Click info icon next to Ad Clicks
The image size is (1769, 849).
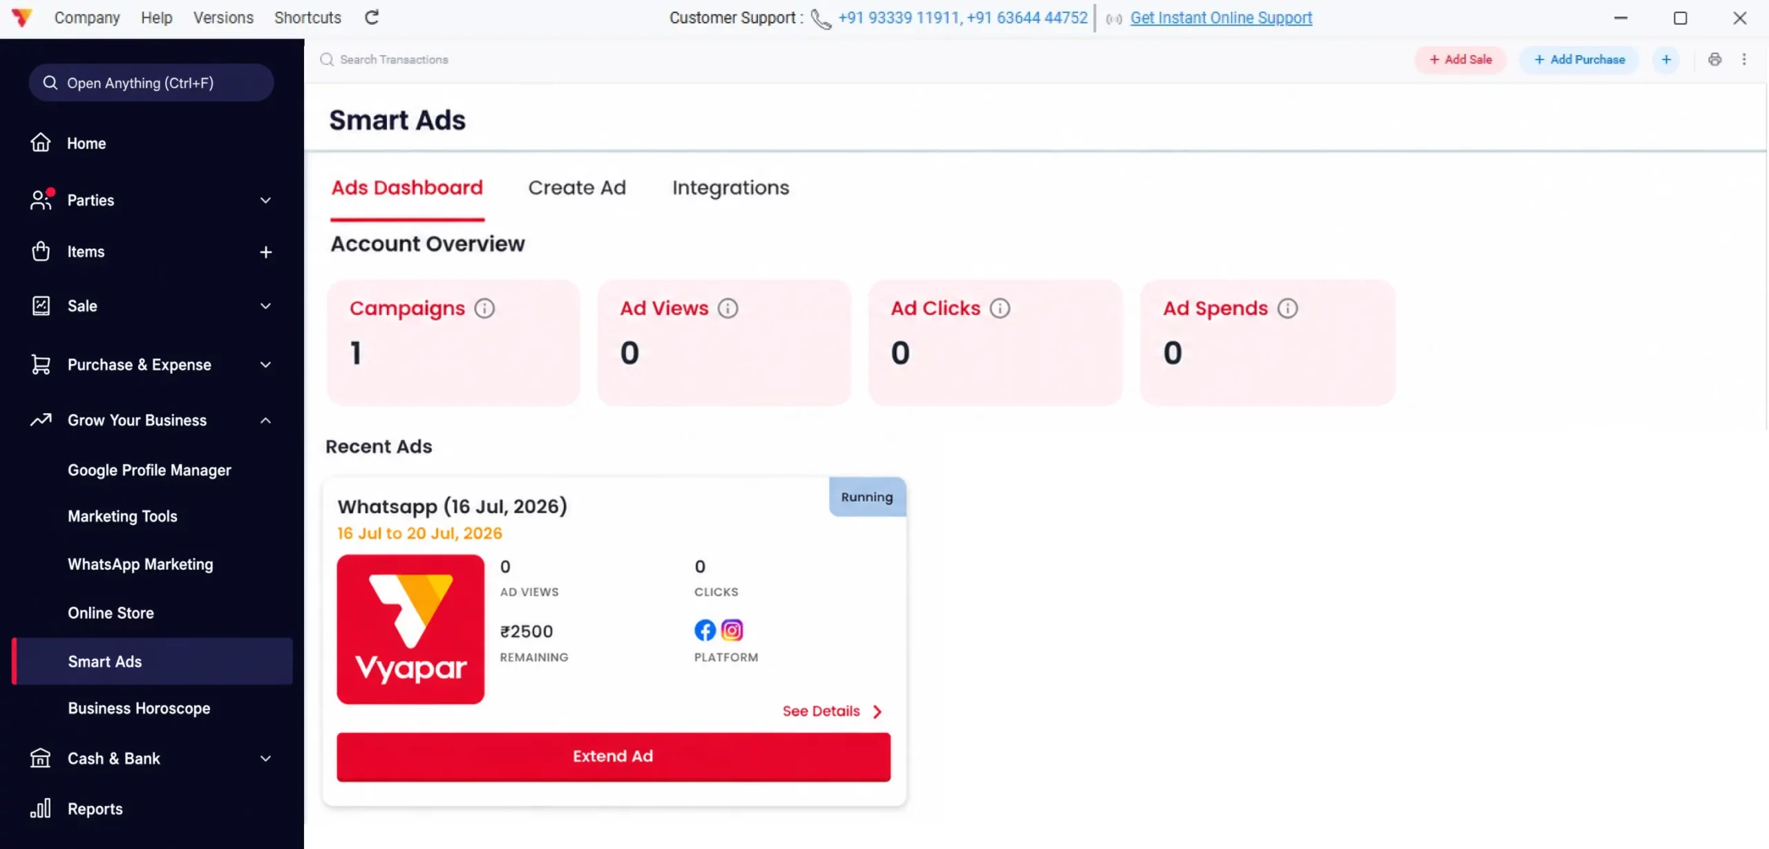pyautogui.click(x=1000, y=308)
